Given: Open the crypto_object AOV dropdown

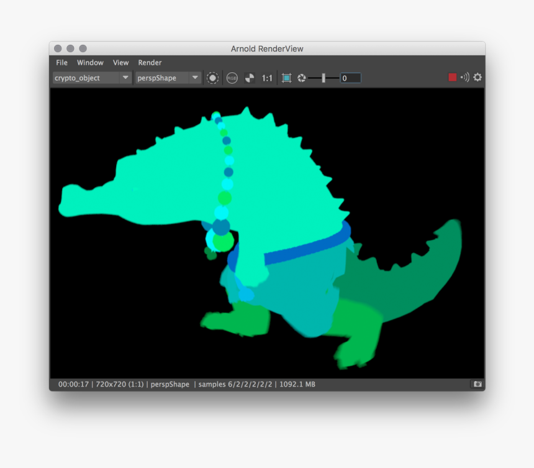Looking at the screenshot, I should (x=92, y=78).
